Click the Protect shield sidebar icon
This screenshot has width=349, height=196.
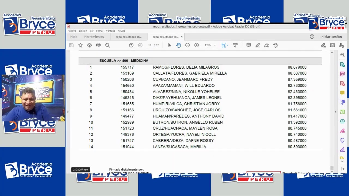[x=342, y=140]
